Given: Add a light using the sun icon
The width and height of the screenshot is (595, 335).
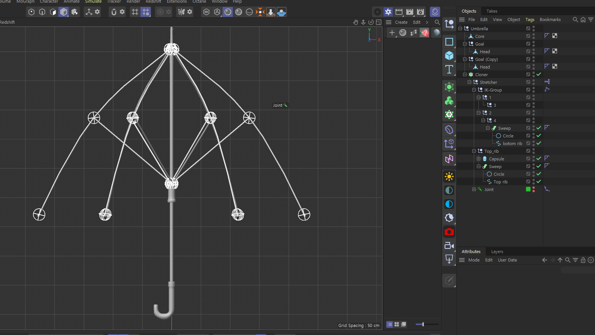Looking at the screenshot, I should click(x=449, y=176).
